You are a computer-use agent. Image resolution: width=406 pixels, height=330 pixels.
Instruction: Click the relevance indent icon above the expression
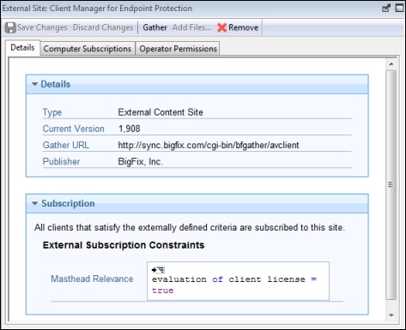[x=158, y=270]
